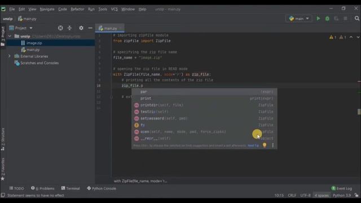Open the Structure side tool window
Image resolution: width=361 pixels, height=203 pixels.
[x=3, y=139]
